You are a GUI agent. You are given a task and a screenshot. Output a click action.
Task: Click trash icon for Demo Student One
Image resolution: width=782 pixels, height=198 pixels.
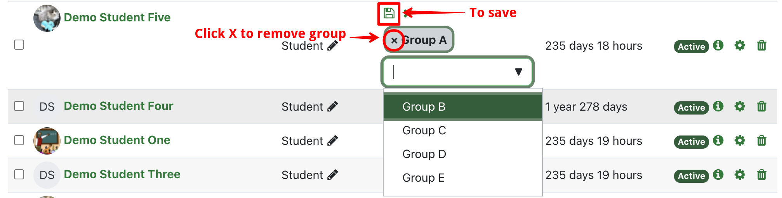tap(761, 141)
